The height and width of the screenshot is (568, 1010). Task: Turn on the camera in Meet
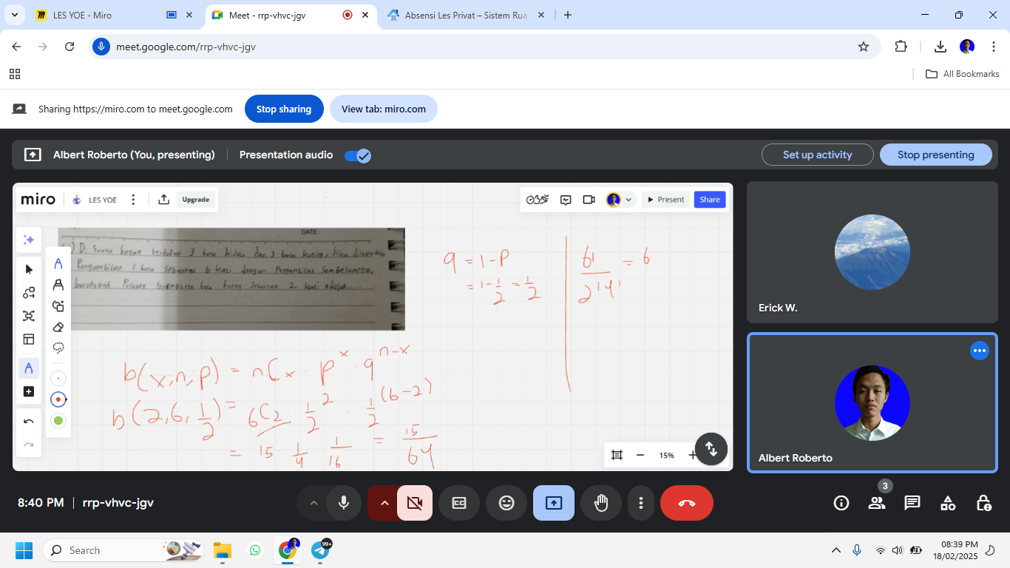[415, 503]
